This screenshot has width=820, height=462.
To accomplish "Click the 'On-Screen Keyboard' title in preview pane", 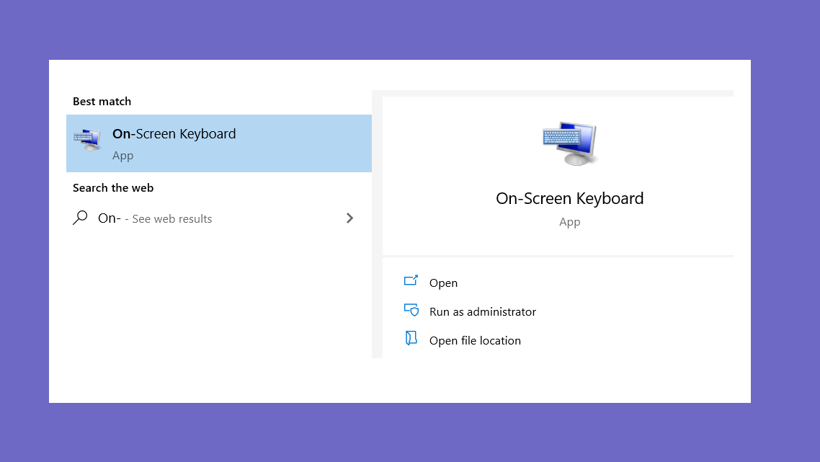I will coord(569,198).
